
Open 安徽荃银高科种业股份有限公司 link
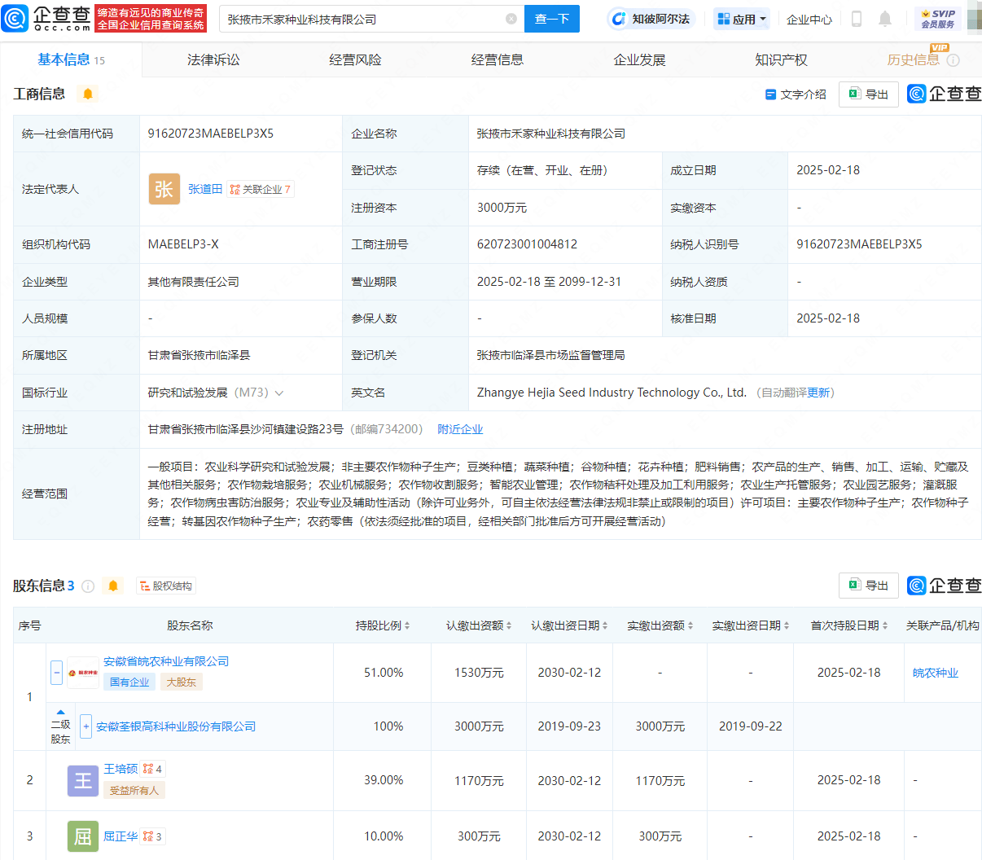(176, 726)
